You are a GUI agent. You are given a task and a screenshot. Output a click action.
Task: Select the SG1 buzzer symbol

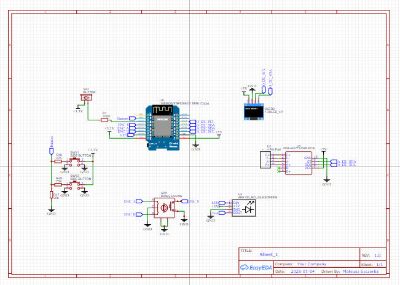pos(87,98)
